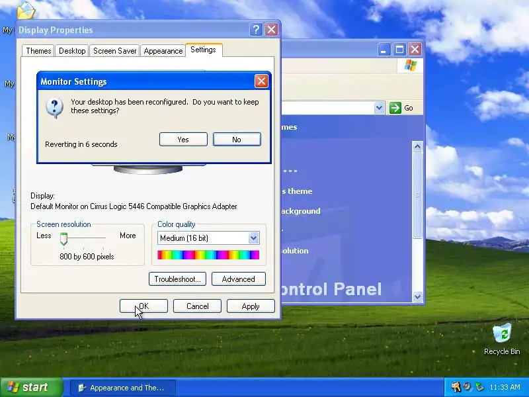
Task: Switch to the Desktop tab
Action: pos(72,51)
